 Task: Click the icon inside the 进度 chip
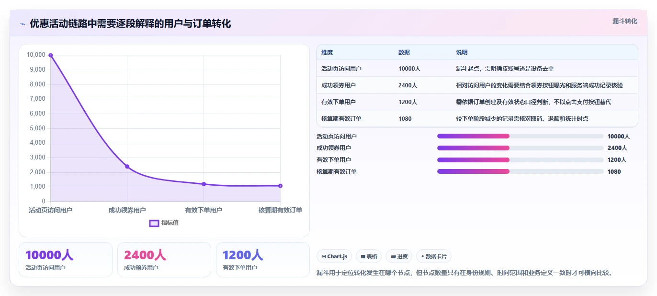[x=393, y=257]
